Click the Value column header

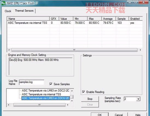(x=66, y=19)
